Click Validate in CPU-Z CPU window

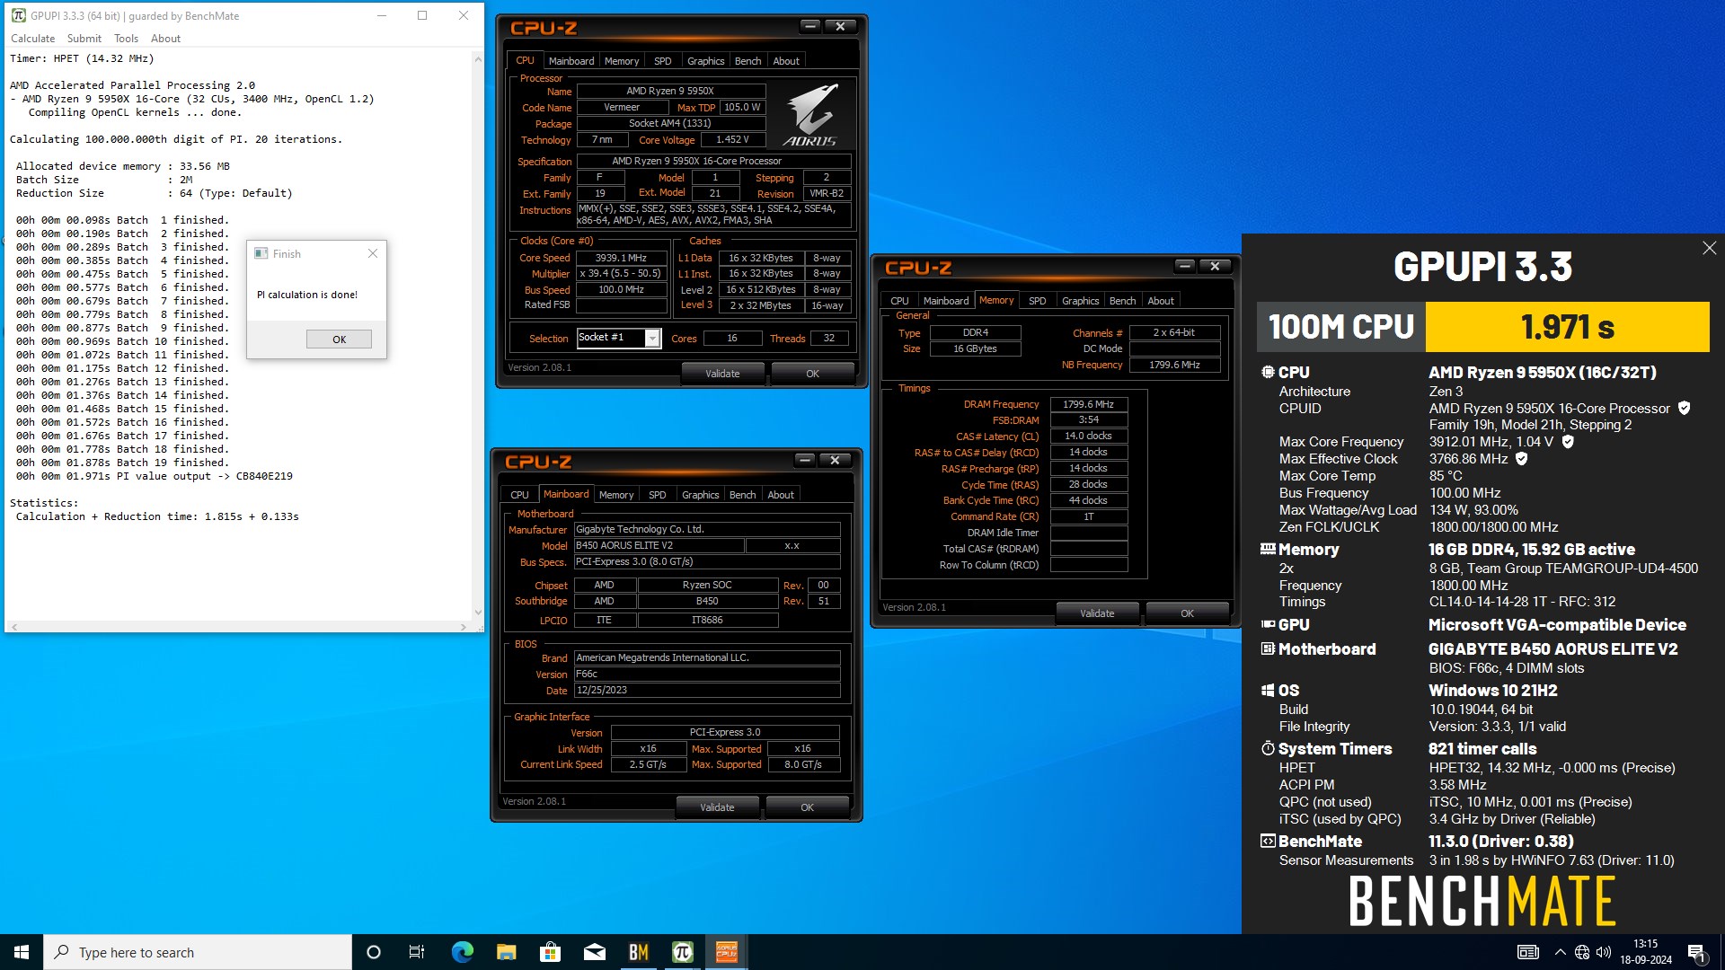tap(722, 374)
